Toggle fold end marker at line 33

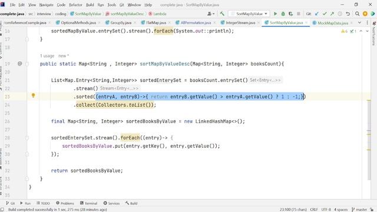pyautogui.click(x=27, y=179)
